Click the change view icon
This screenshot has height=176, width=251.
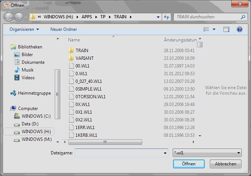[x=207, y=29]
